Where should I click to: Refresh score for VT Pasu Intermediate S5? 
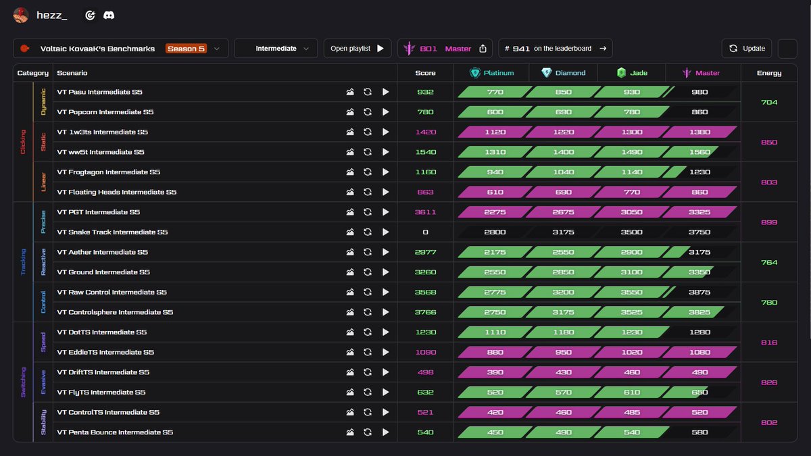click(x=368, y=92)
